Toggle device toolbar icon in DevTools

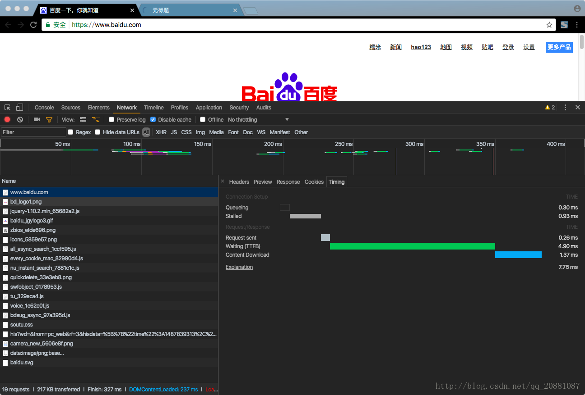pyautogui.click(x=19, y=107)
